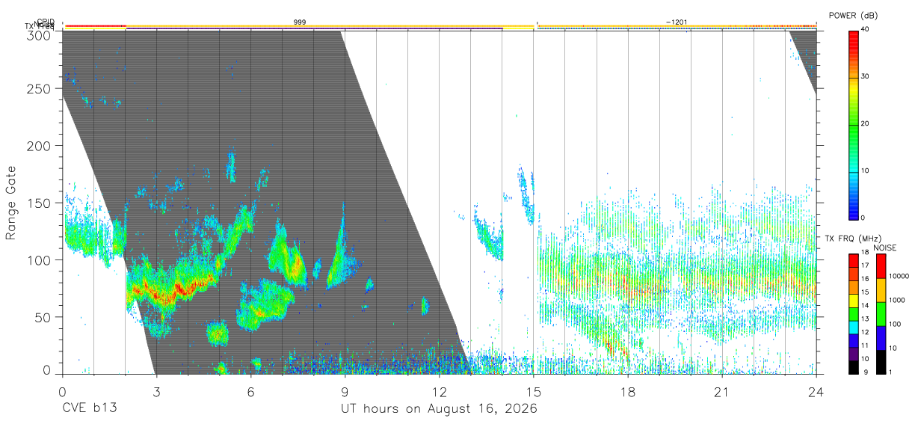Click the red NOISE legend segment above 10000
Image resolution: width=918 pixels, height=424 pixels.
(880, 265)
